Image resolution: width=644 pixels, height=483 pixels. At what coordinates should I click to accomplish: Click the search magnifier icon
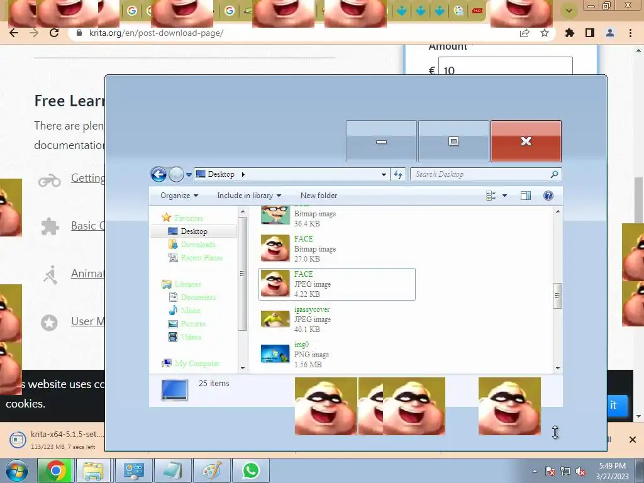click(x=554, y=174)
